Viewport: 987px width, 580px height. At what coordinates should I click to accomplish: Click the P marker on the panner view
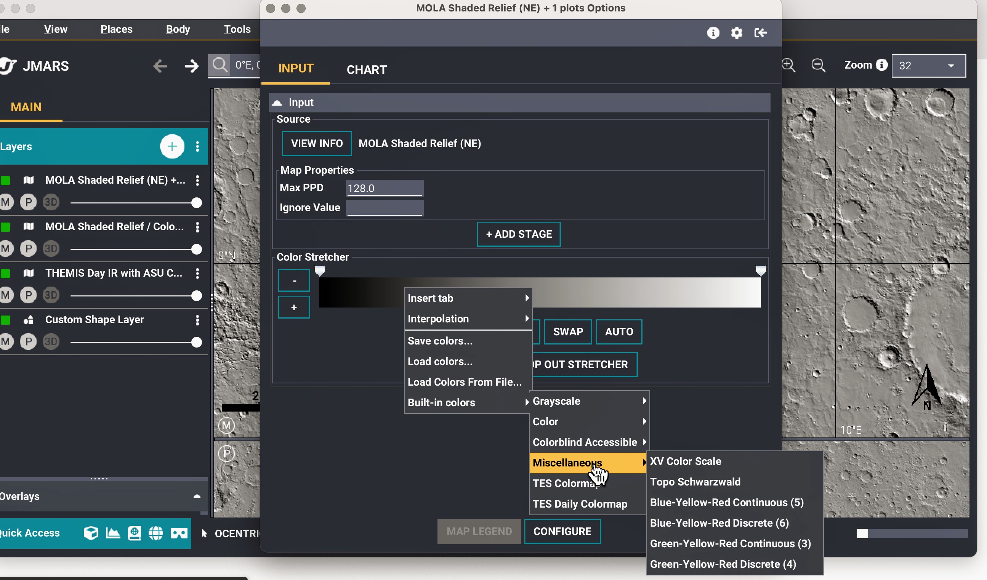[x=226, y=453]
